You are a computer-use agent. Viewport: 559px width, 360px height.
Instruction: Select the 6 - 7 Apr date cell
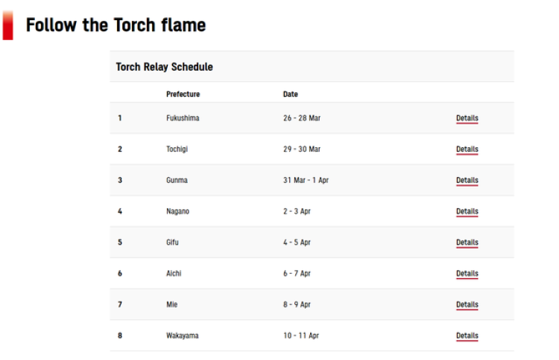click(297, 273)
